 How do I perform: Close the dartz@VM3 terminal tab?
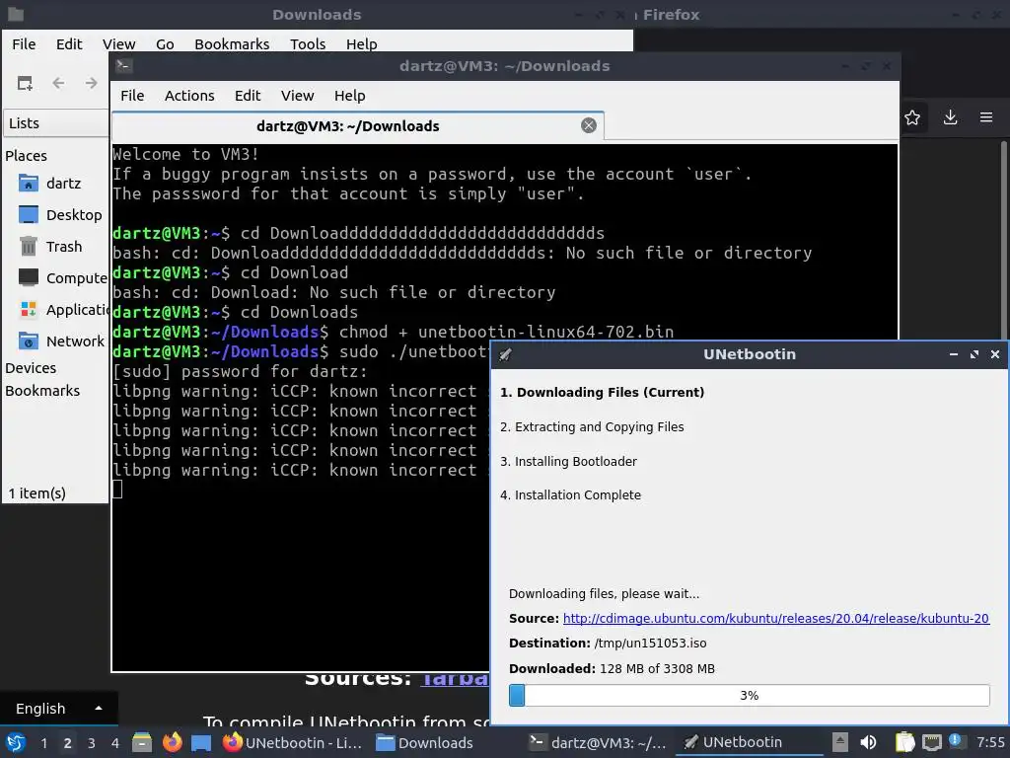point(588,125)
